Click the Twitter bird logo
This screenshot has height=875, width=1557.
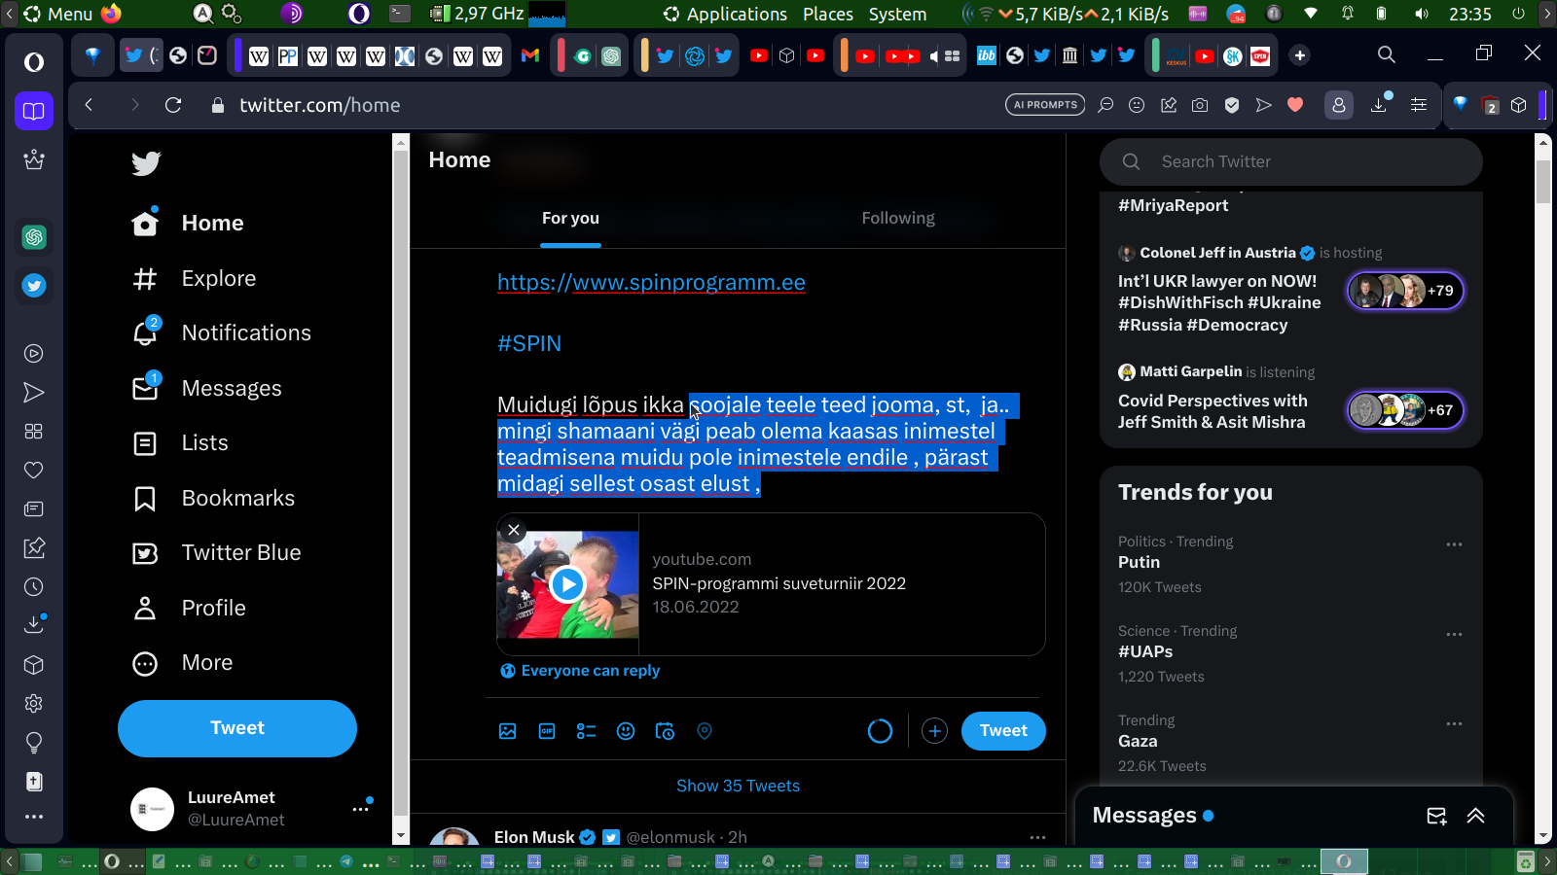pos(146,163)
